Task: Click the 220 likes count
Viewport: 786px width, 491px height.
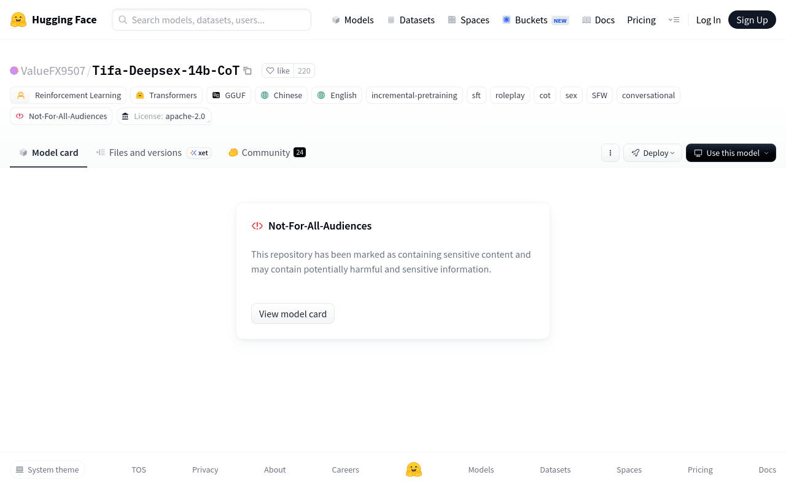Action: coord(304,71)
